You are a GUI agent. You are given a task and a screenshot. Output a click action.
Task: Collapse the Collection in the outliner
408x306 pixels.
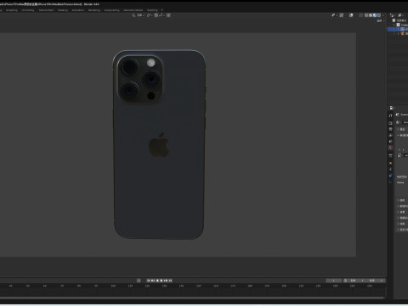394,25
